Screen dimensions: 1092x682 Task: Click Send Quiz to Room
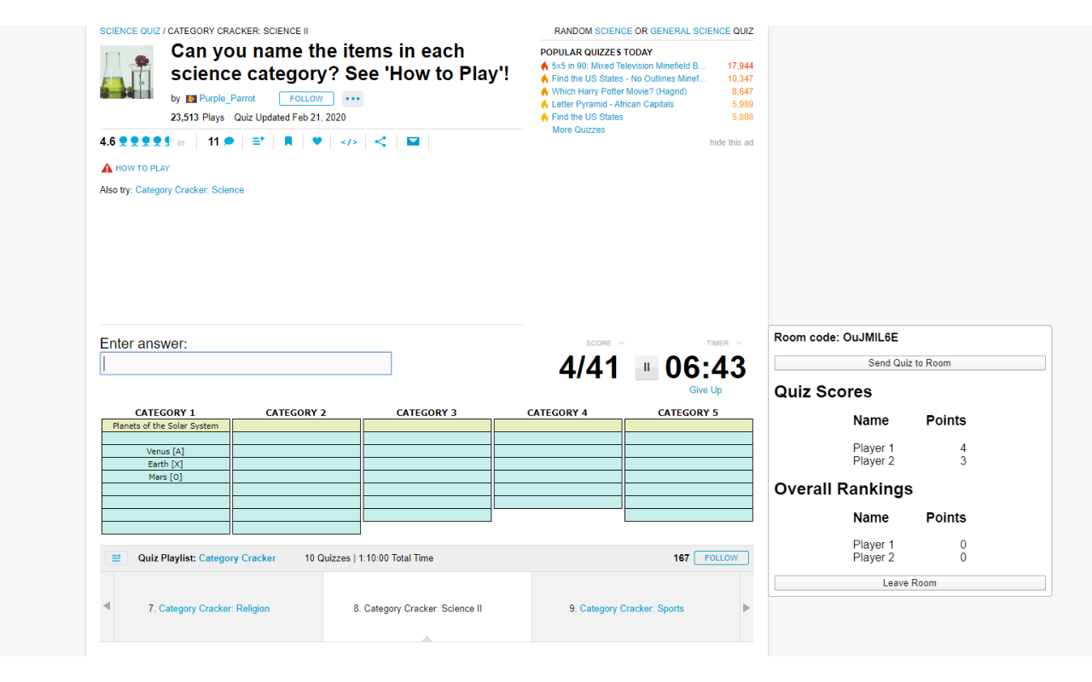point(909,363)
